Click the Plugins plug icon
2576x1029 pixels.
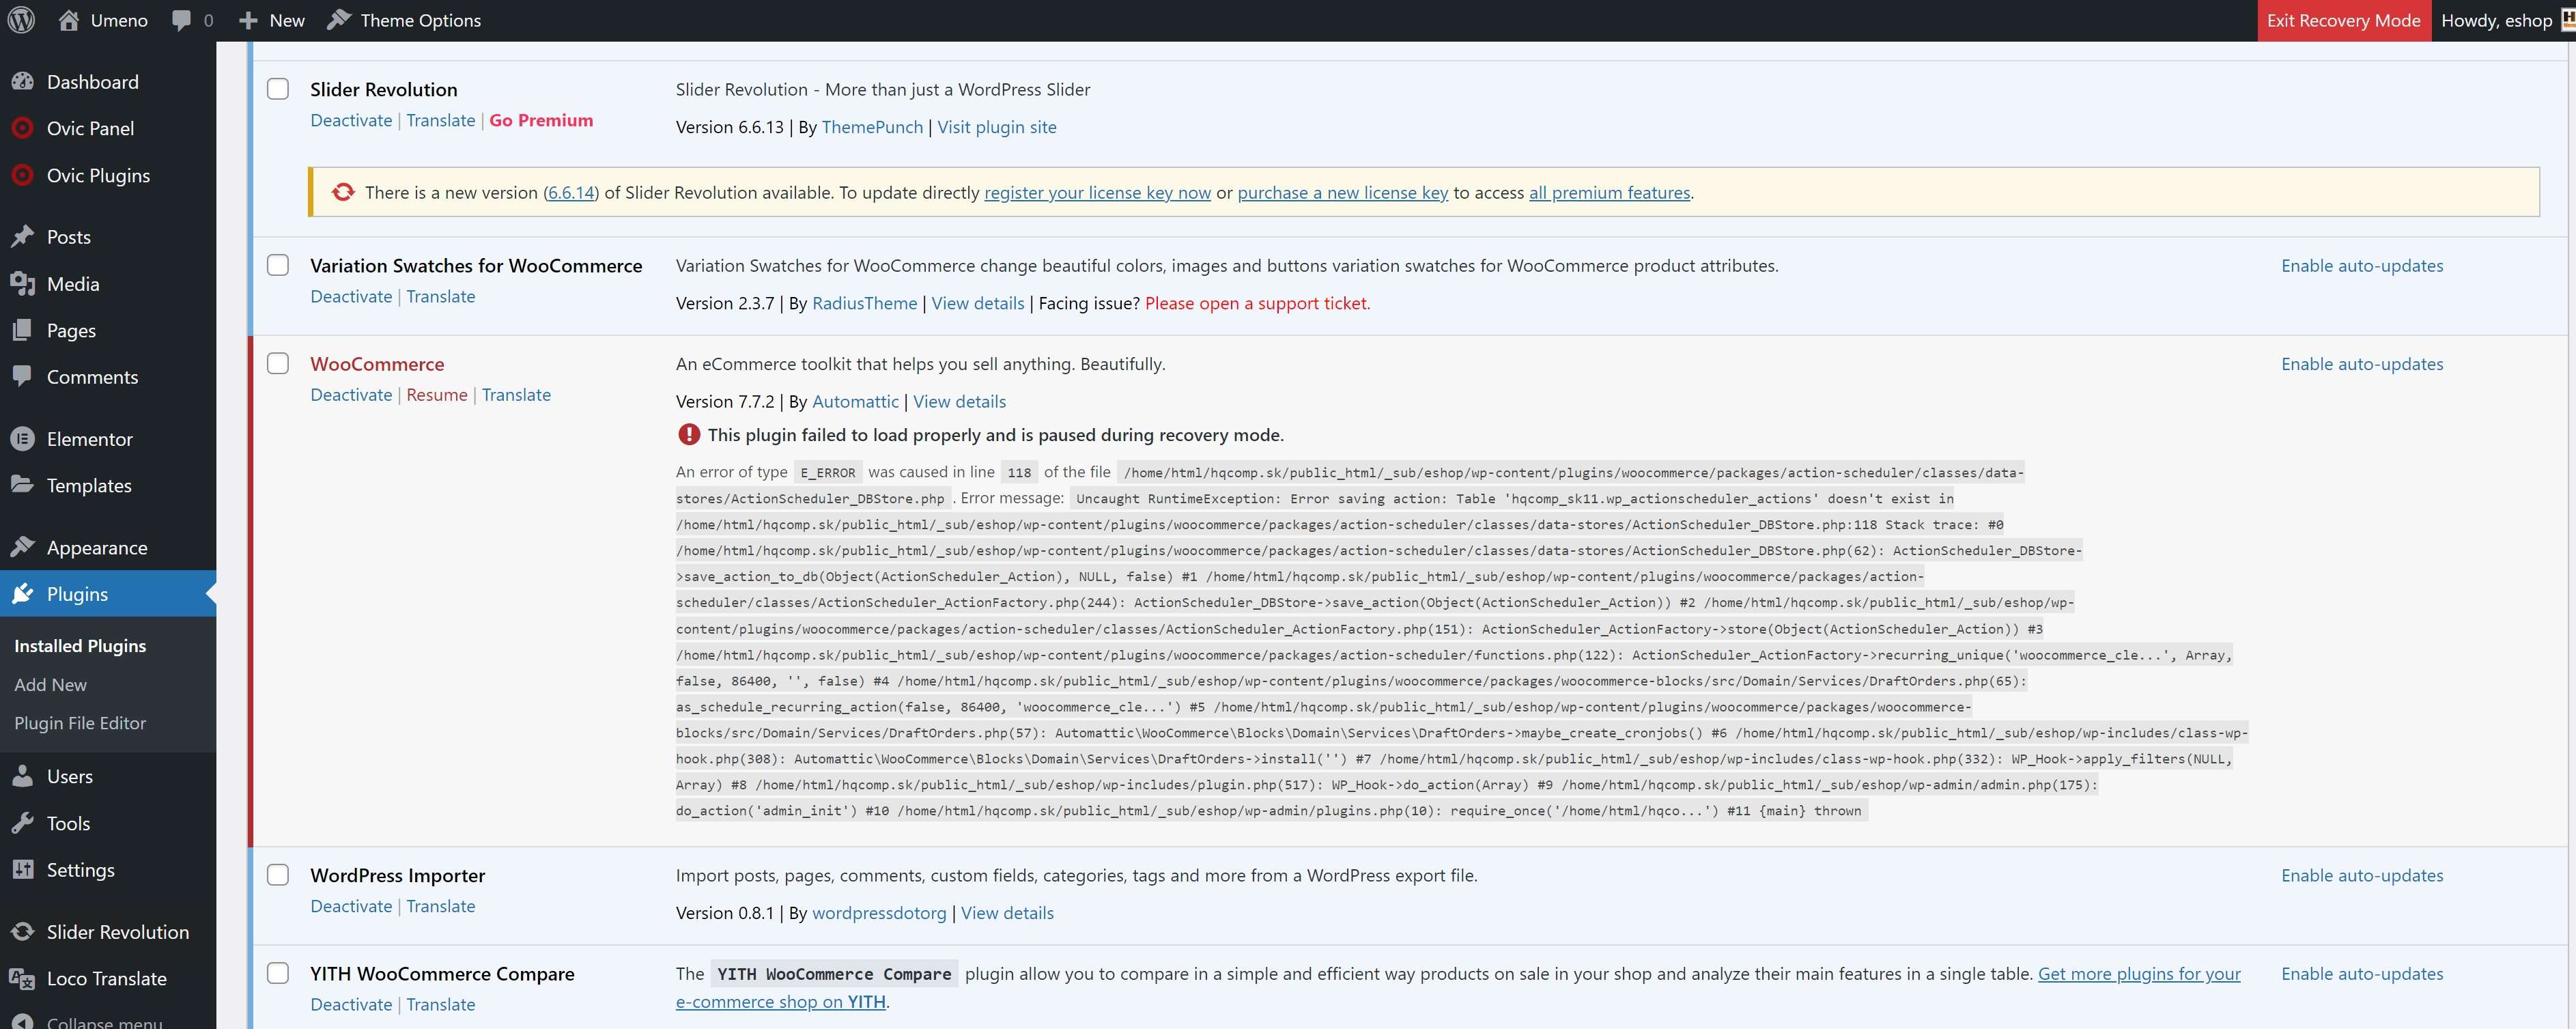tap(23, 594)
